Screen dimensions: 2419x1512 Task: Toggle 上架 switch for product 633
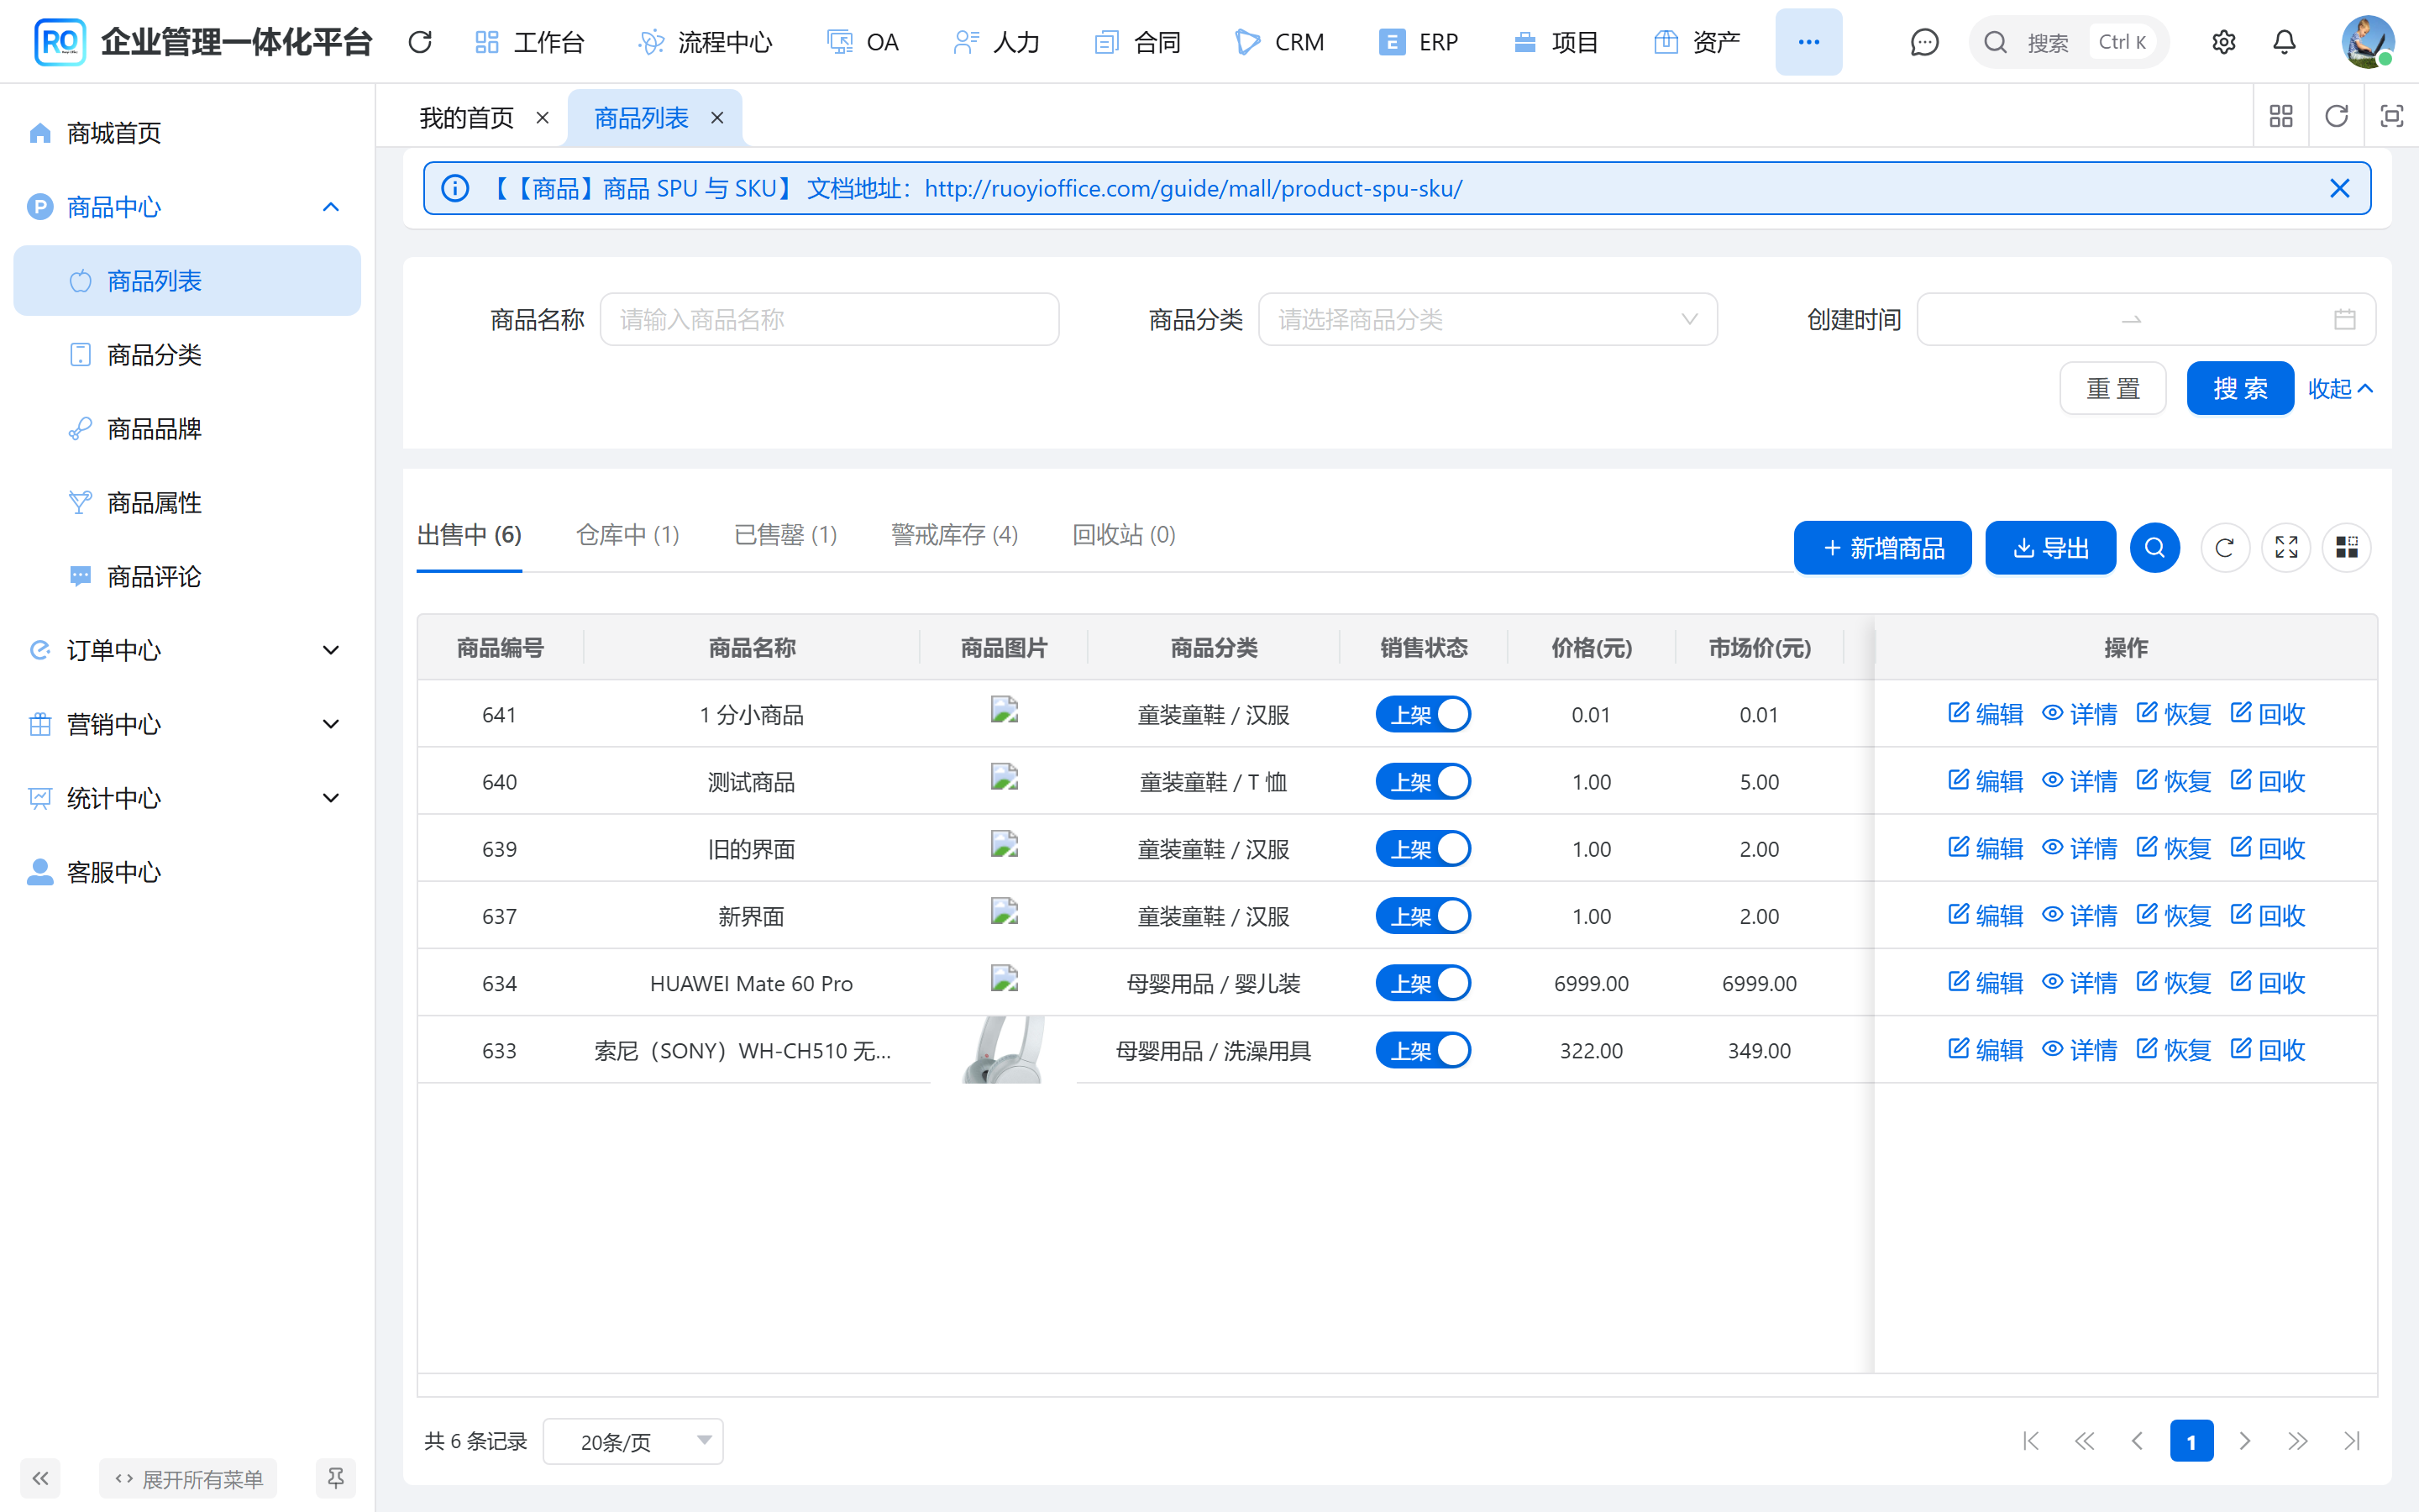(x=1422, y=1051)
